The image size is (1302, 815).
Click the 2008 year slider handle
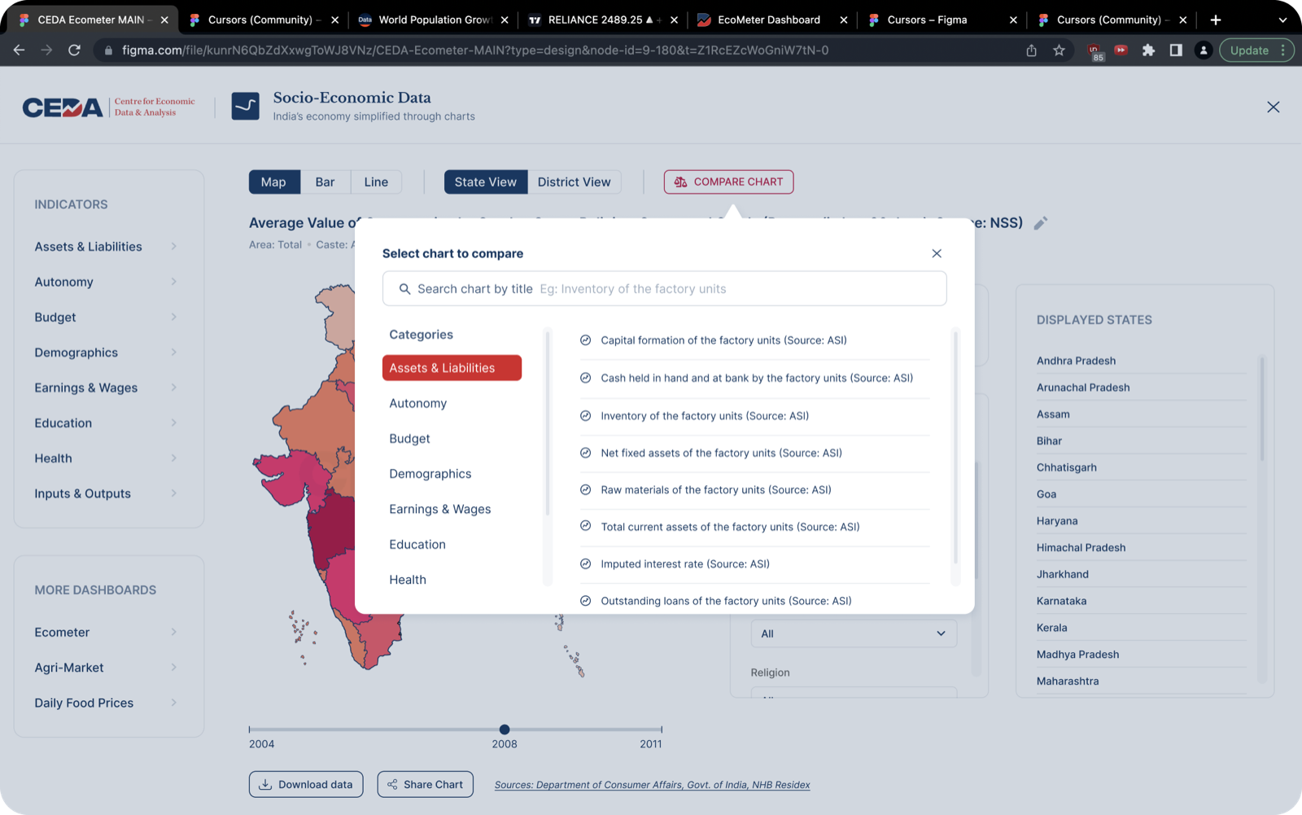505,730
